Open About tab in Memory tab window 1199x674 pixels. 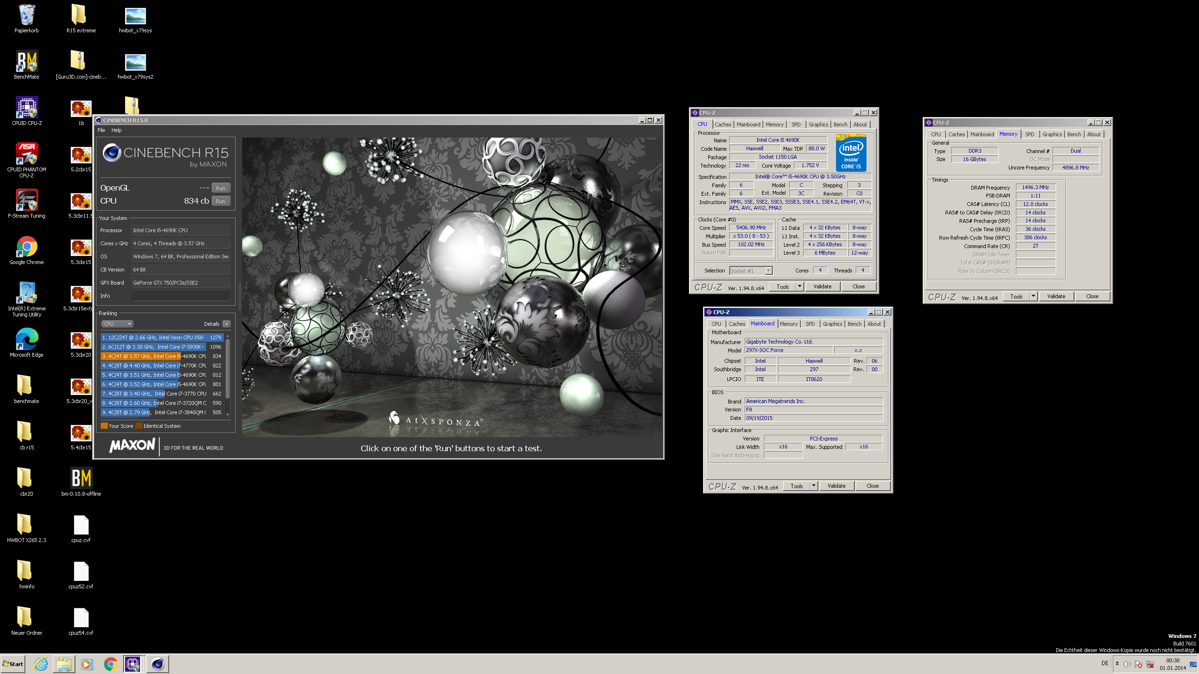(x=1094, y=134)
